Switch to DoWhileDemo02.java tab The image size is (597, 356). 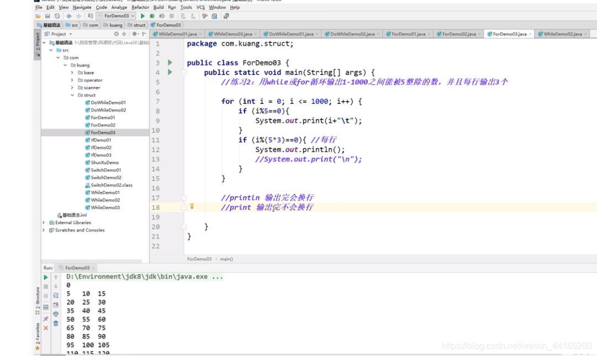click(x=352, y=34)
